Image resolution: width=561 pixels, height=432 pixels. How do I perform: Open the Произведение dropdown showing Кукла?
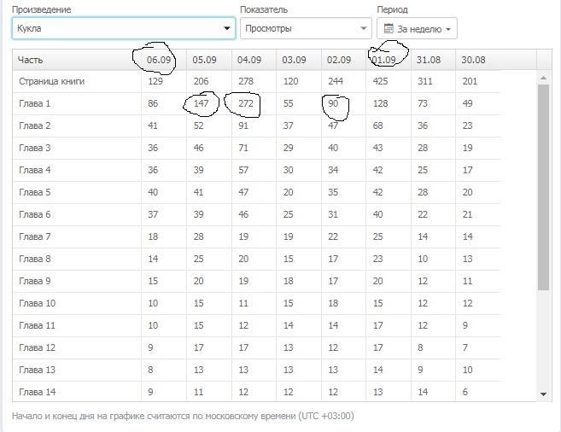(x=124, y=28)
